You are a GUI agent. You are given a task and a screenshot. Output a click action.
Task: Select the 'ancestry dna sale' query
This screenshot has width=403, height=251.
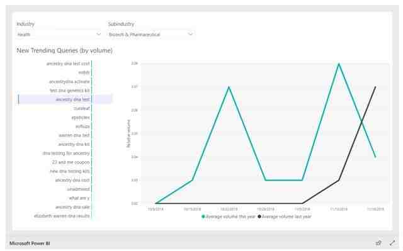[72, 207]
